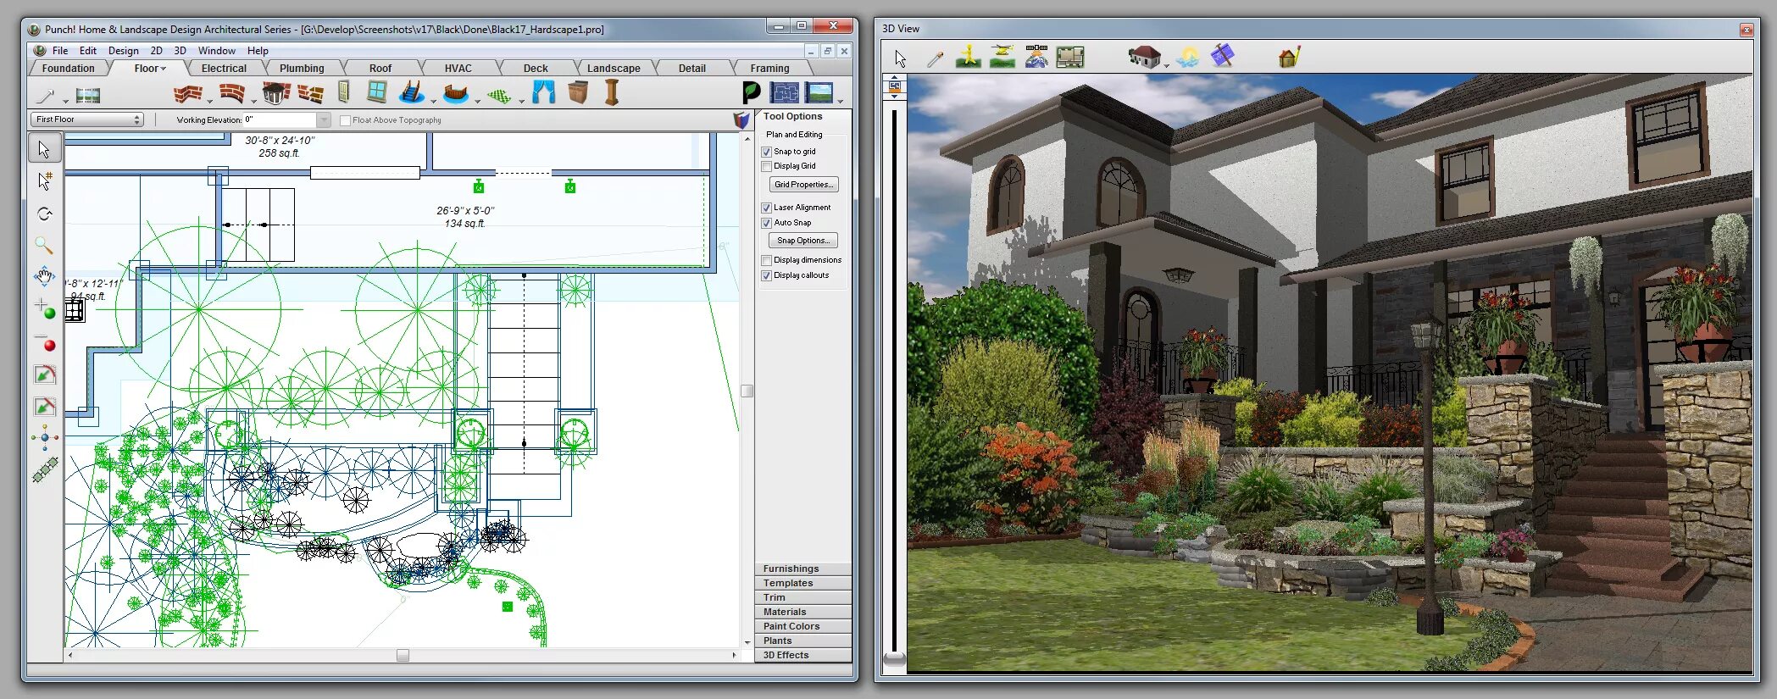1777x699 pixels.
Task: Choose the bay window room tool
Action: (275, 92)
